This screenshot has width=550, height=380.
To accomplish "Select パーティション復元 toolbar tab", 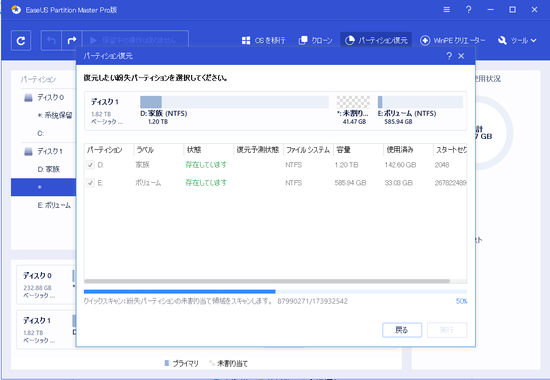I will (376, 40).
